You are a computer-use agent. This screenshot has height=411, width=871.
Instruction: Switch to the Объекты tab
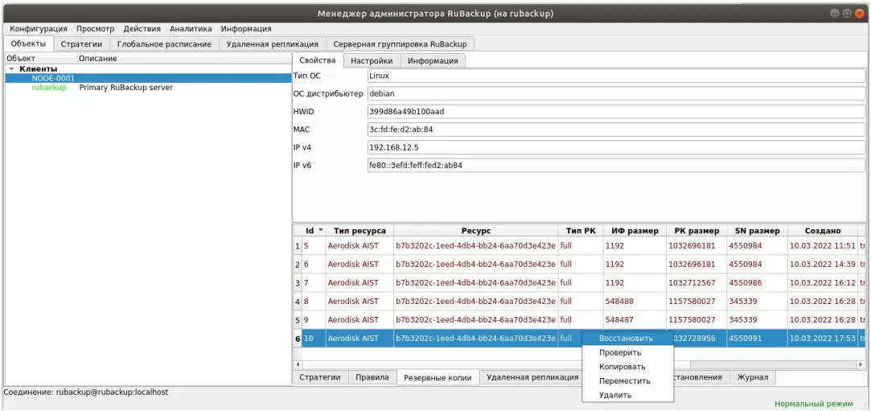tap(28, 44)
